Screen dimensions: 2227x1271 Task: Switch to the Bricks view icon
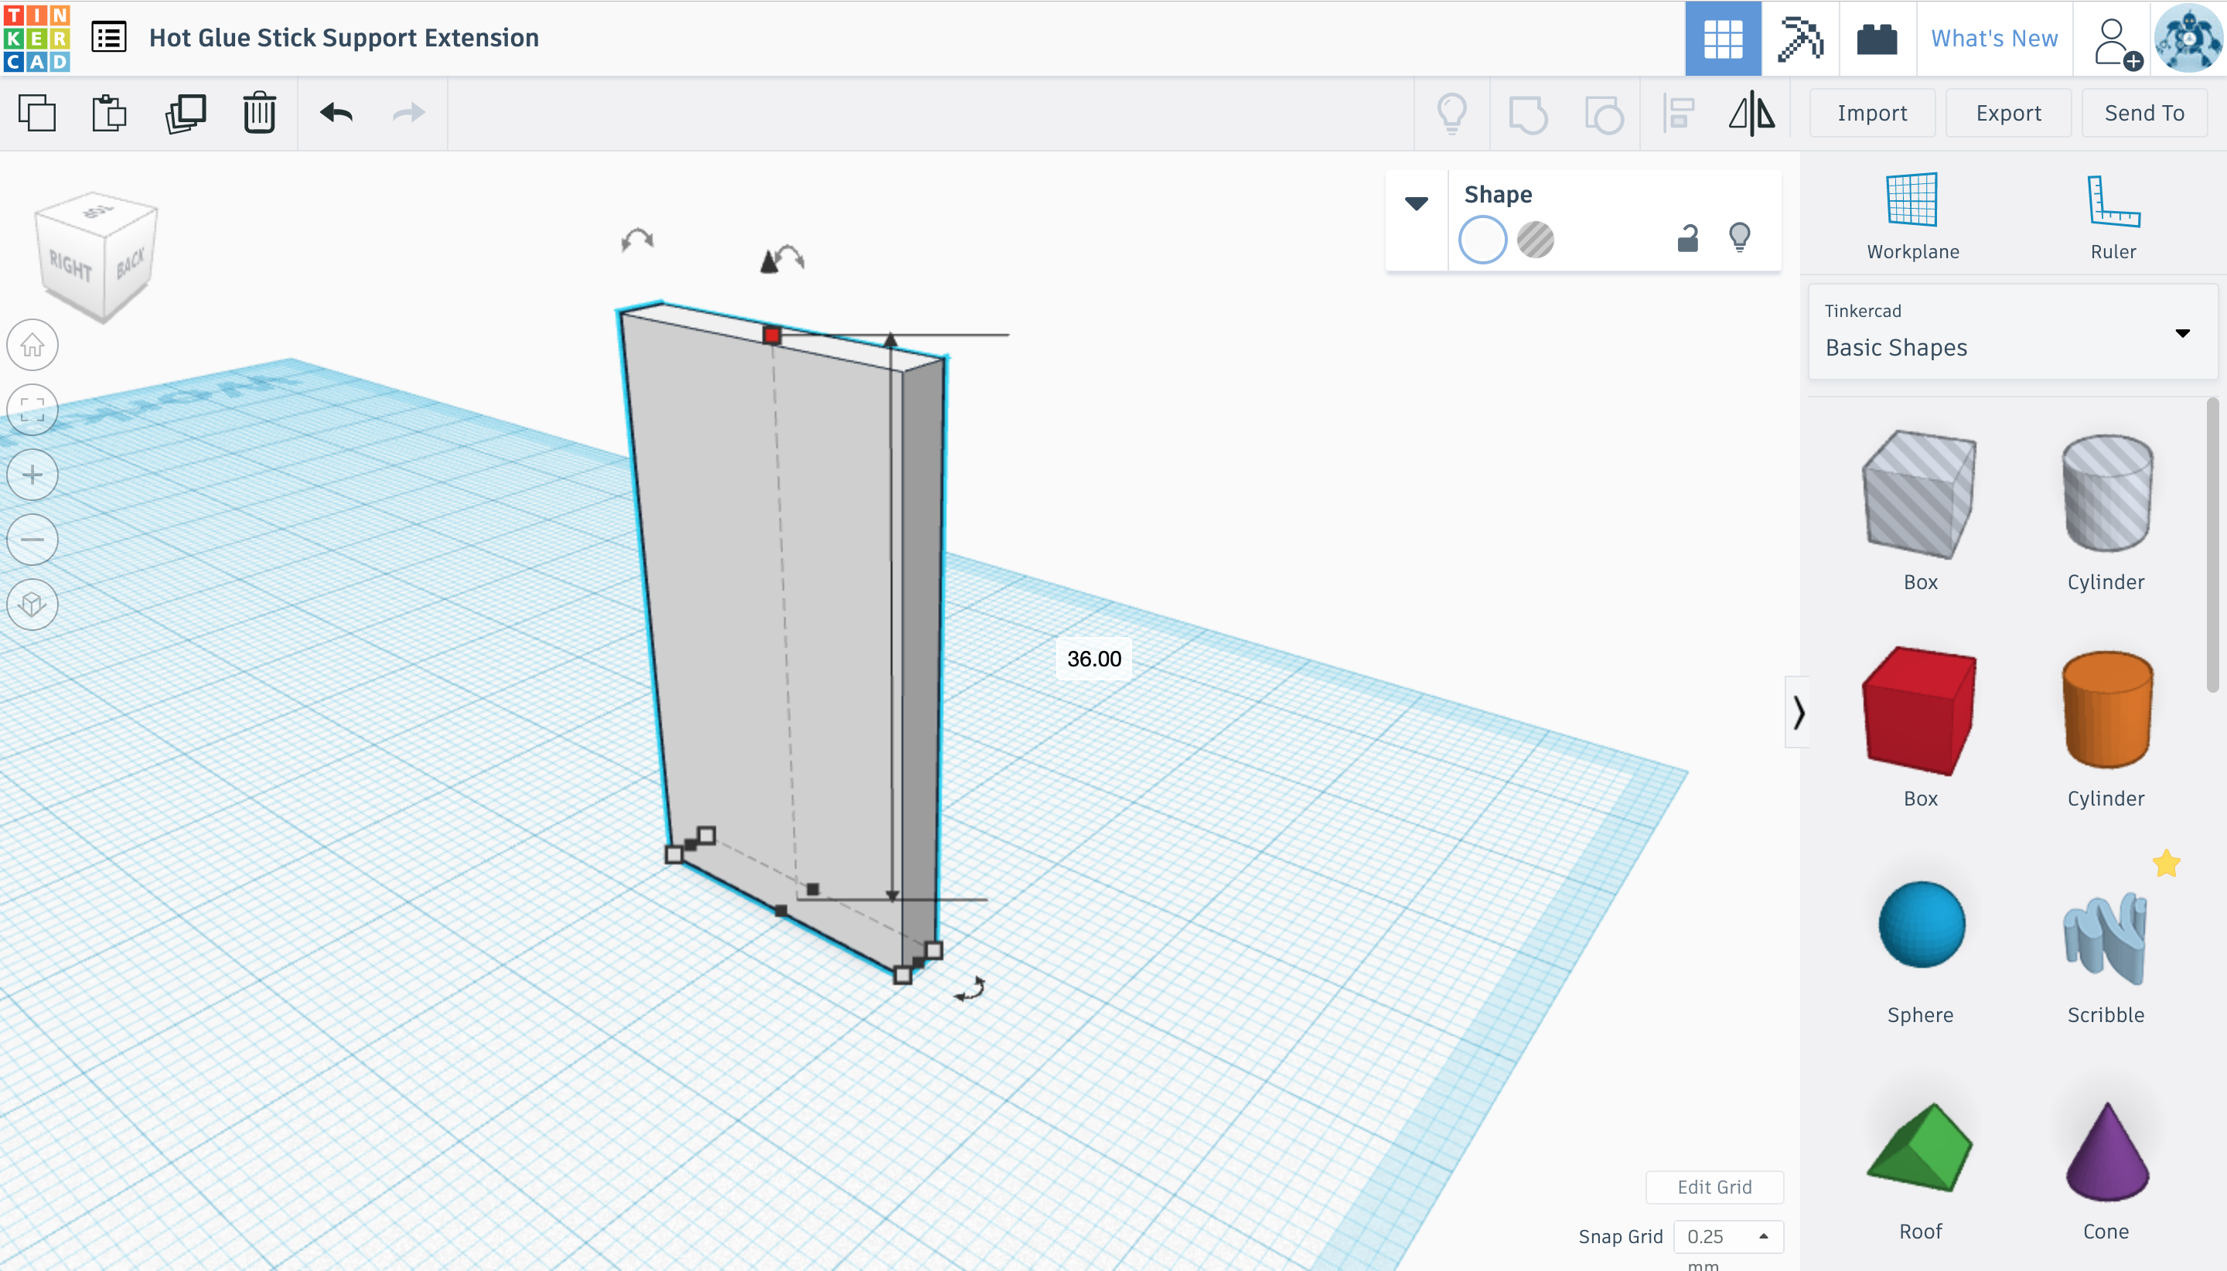pos(1876,39)
